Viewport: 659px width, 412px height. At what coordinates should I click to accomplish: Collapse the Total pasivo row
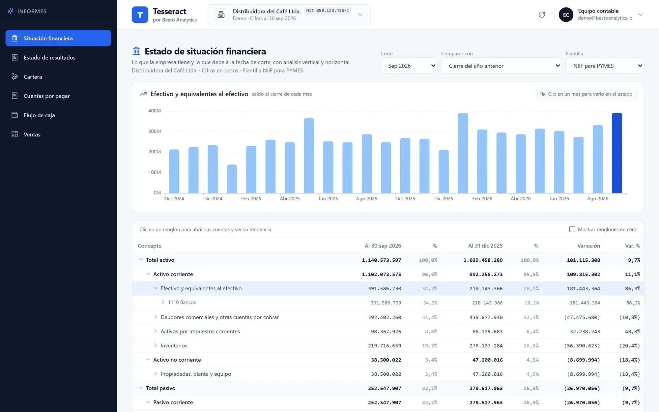tap(141, 388)
